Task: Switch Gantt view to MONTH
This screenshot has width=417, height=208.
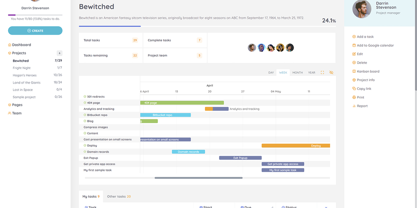Action: [x=297, y=73]
